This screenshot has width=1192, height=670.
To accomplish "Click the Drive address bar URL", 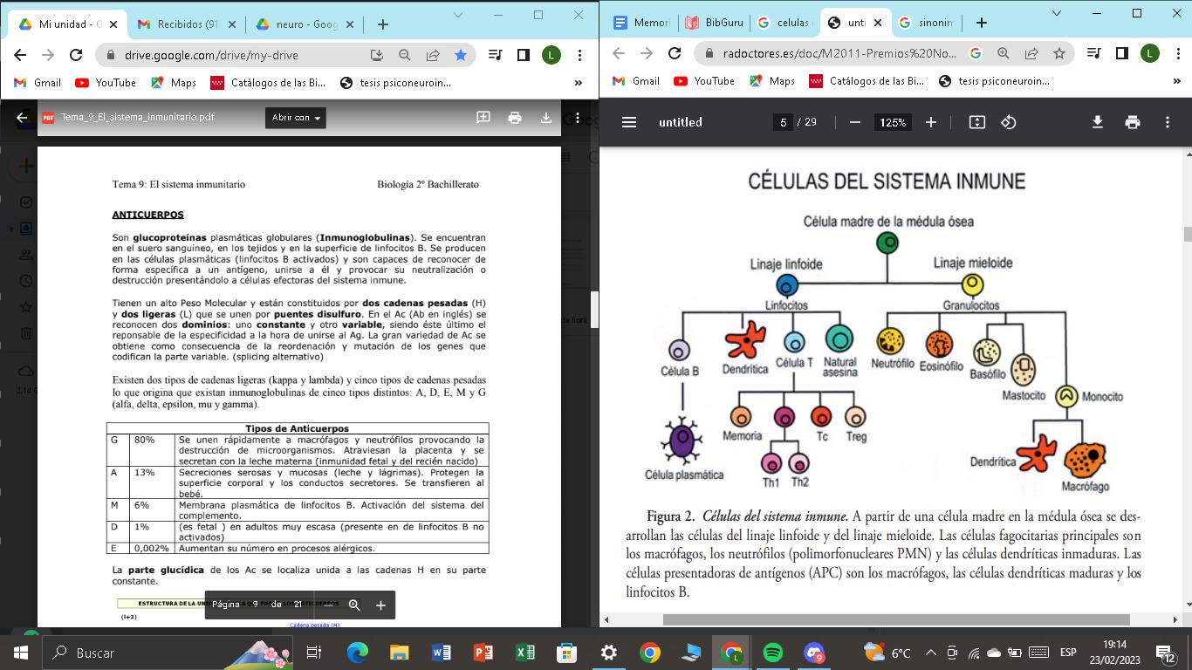I will pos(211,54).
